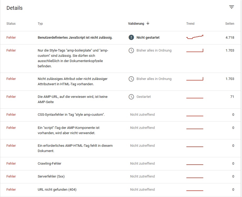Image resolution: width=242 pixels, height=197 pixels.
Task: Click the Validierung sort arrow
Action: pos(148,23)
